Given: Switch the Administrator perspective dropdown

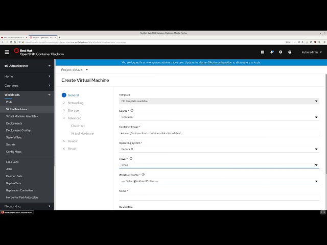Looking at the screenshot, I should (27, 66).
